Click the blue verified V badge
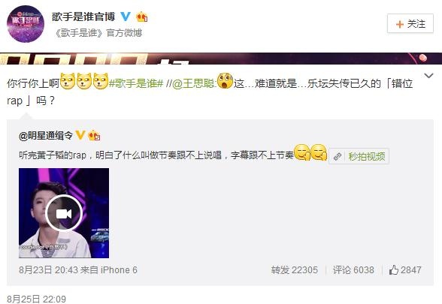Viewport: 442px width, 304px height. point(126,17)
